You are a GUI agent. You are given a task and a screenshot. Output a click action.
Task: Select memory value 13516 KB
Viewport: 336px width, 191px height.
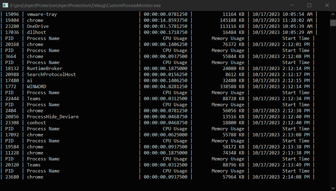click(x=234, y=117)
